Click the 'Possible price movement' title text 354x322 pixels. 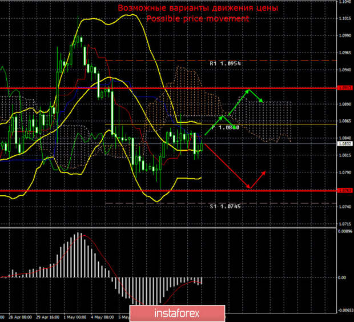point(198,18)
